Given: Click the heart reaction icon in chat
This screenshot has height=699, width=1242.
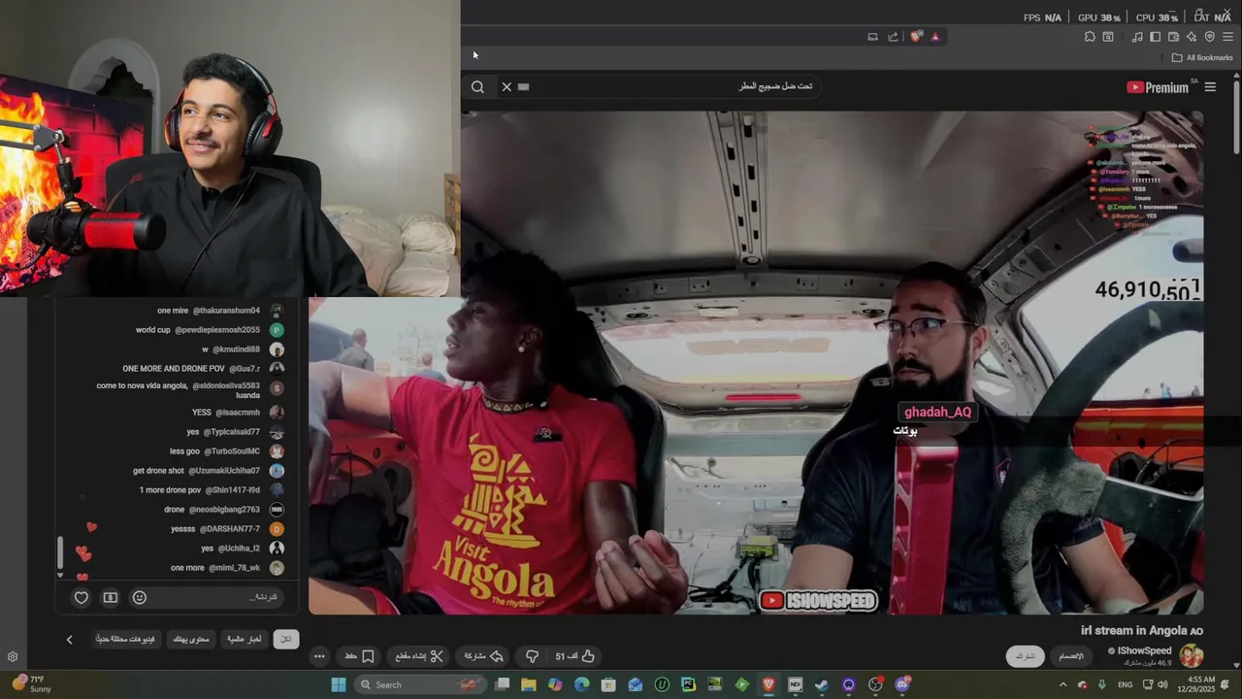Looking at the screenshot, I should [82, 598].
